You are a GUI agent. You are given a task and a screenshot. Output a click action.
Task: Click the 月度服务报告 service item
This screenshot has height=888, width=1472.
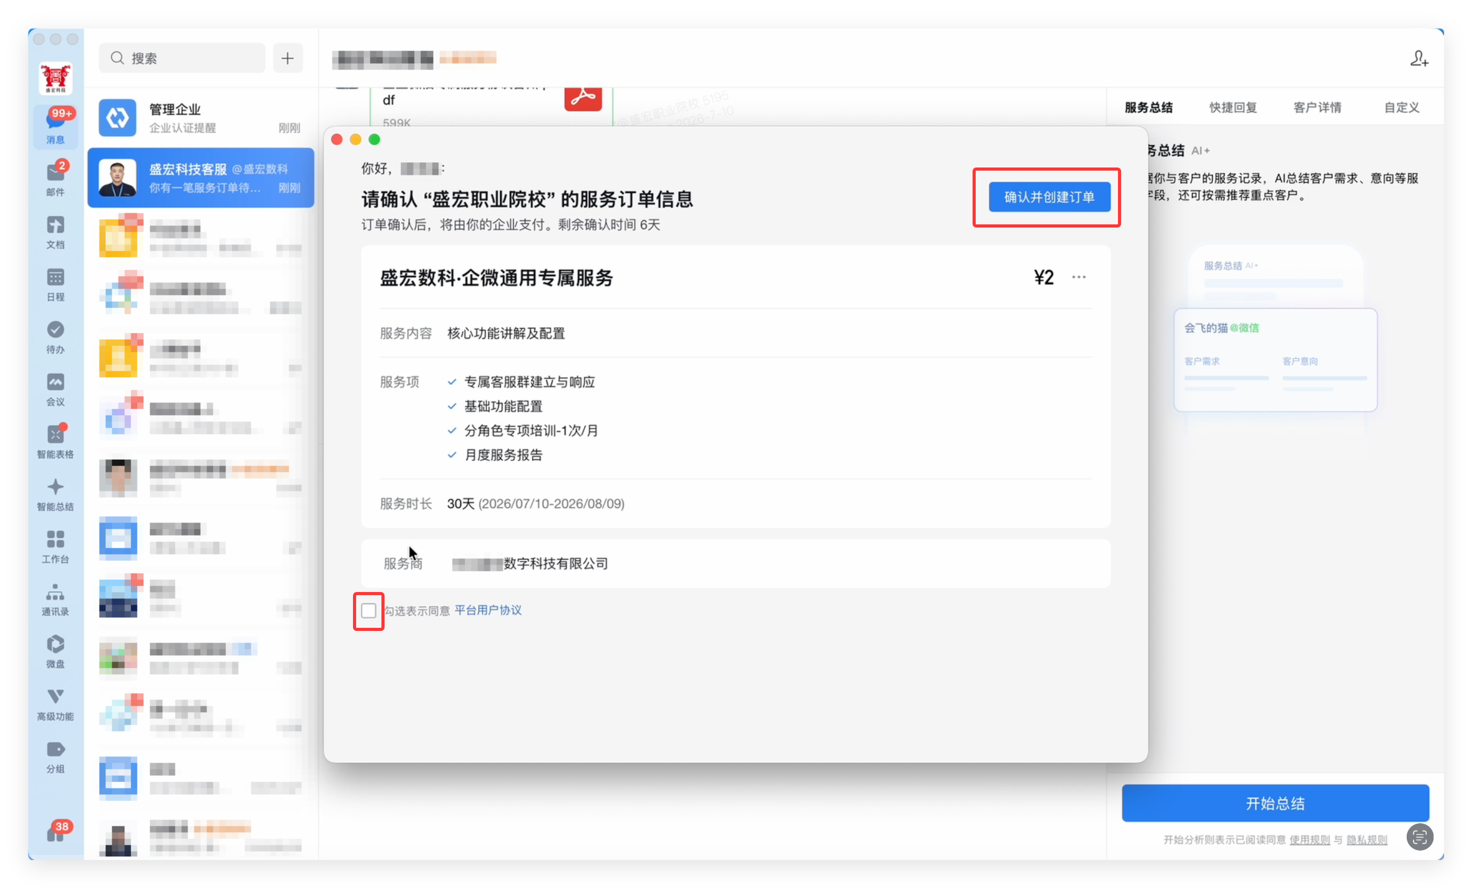503,455
